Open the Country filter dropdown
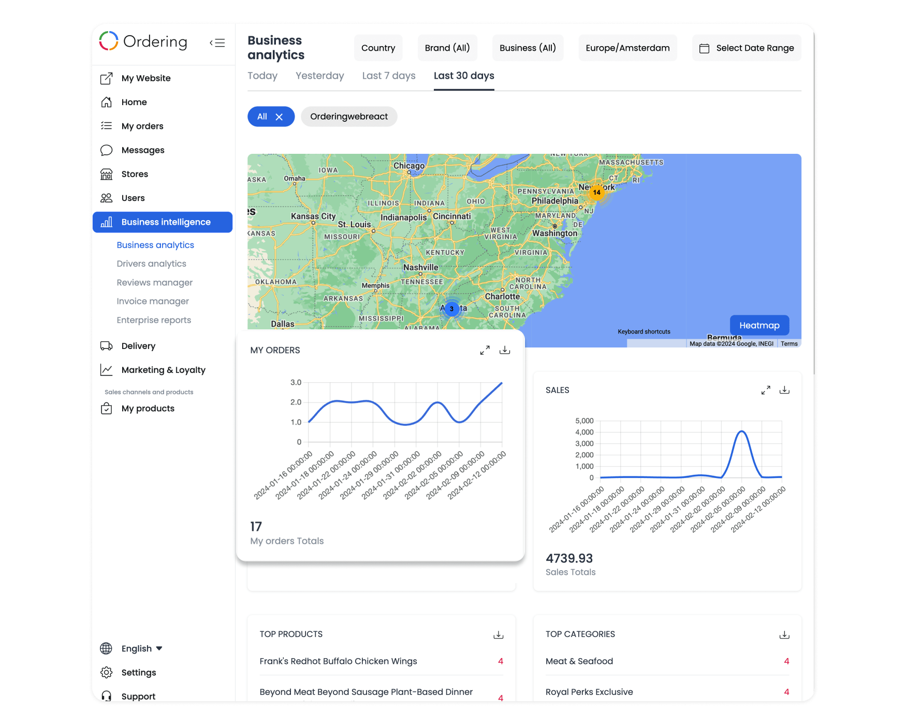The image size is (906, 725). [378, 48]
